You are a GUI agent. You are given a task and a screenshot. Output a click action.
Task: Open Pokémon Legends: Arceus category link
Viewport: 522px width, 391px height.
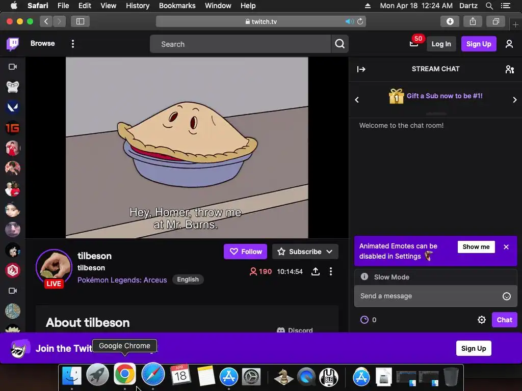pos(122,280)
